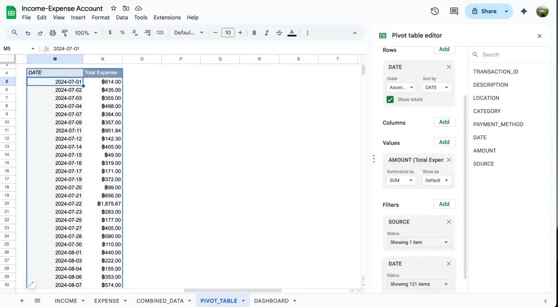Viewport: 558px width, 307px height.
Task: Uncheck the Show totals checkbox
Action: coord(390,99)
